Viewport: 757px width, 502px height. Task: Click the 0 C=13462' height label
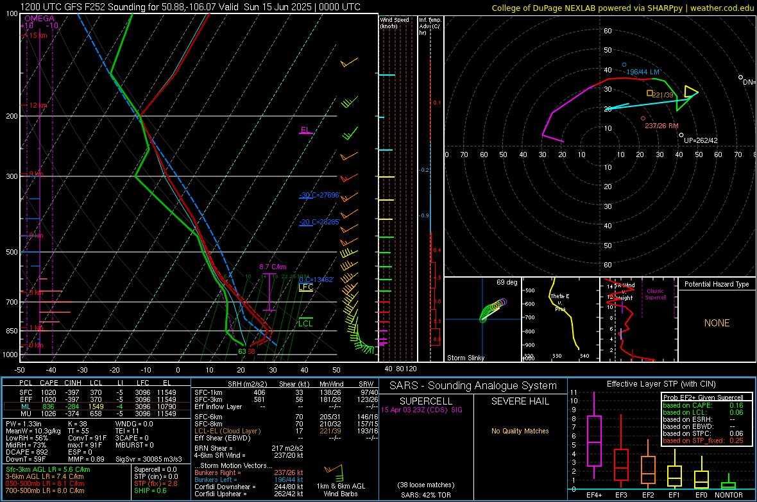point(316,280)
